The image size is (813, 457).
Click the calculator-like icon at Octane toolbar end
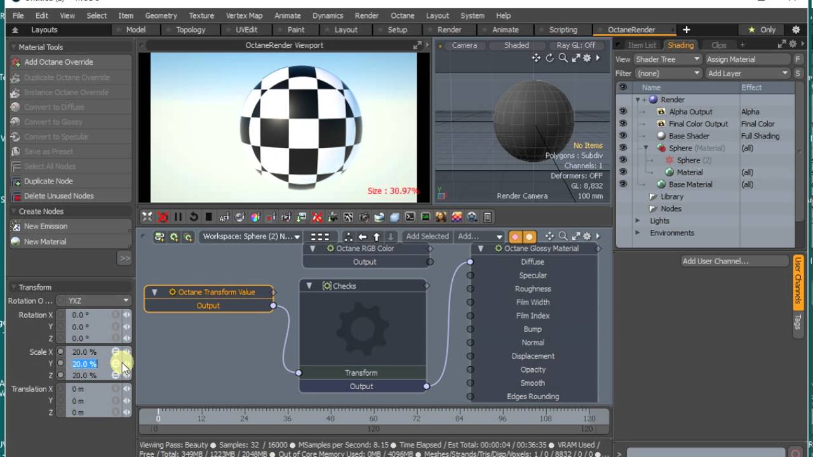point(488,217)
